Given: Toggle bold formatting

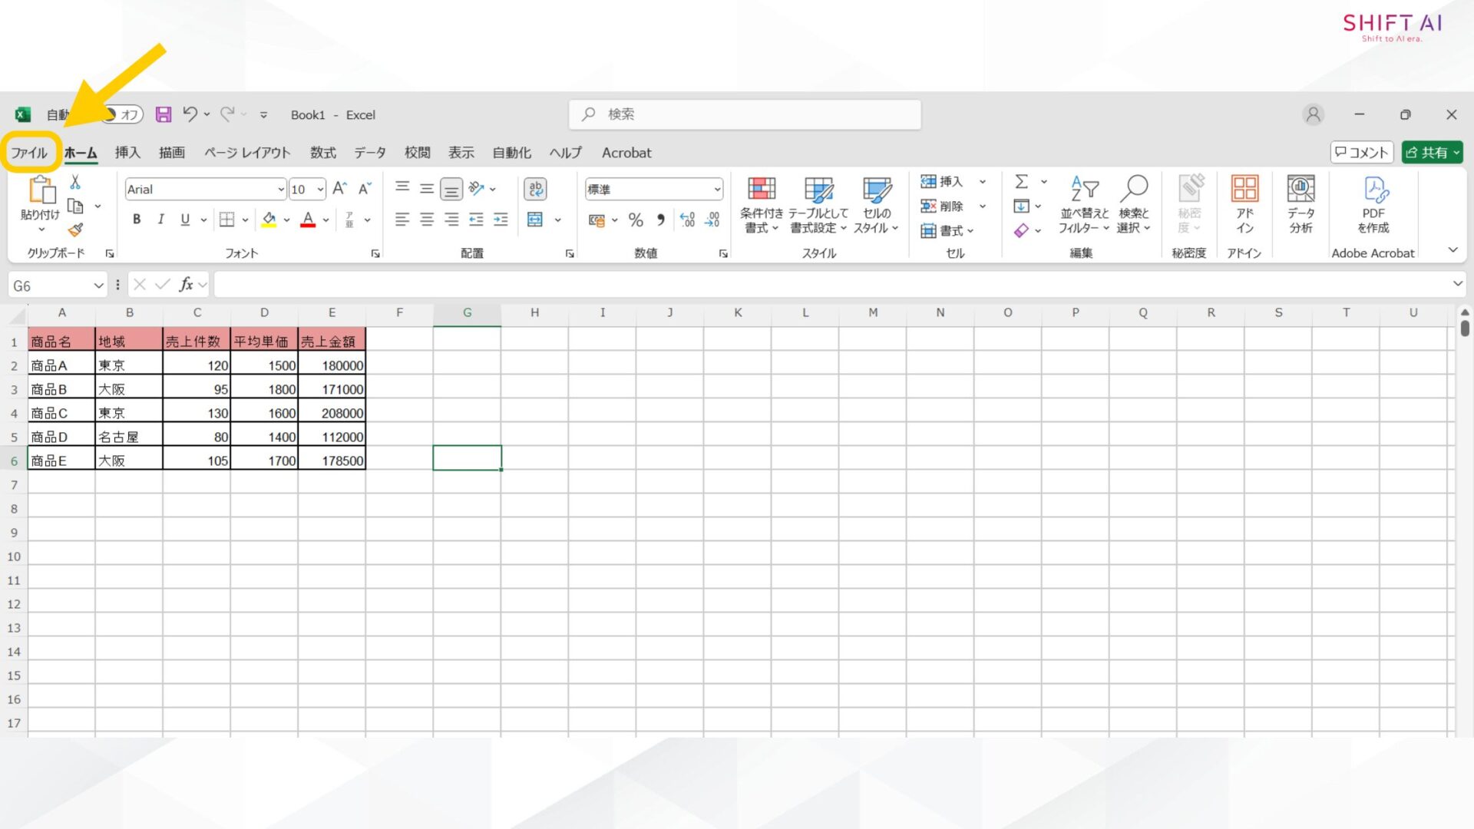Looking at the screenshot, I should pyautogui.click(x=137, y=220).
